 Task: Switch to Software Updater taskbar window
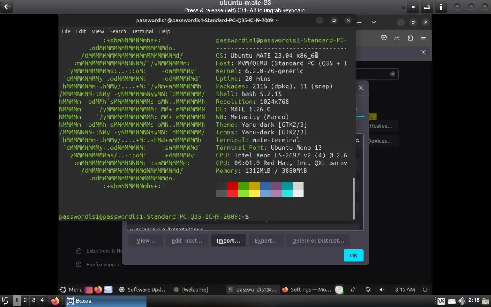click(x=143, y=289)
